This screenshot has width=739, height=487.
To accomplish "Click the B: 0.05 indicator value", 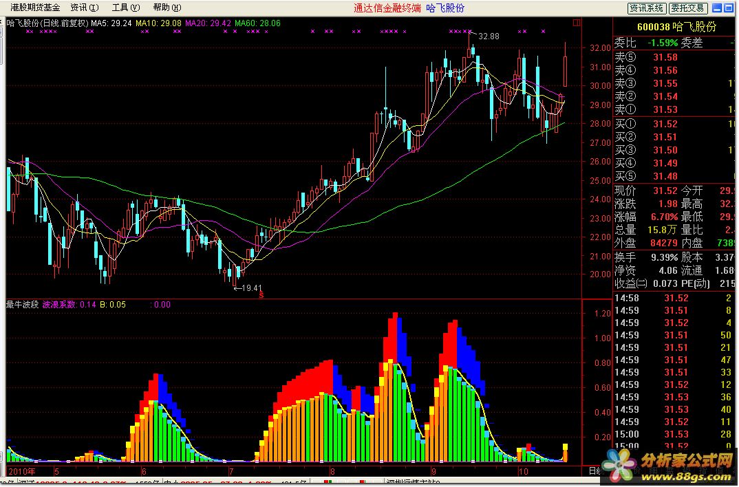I will [113, 305].
